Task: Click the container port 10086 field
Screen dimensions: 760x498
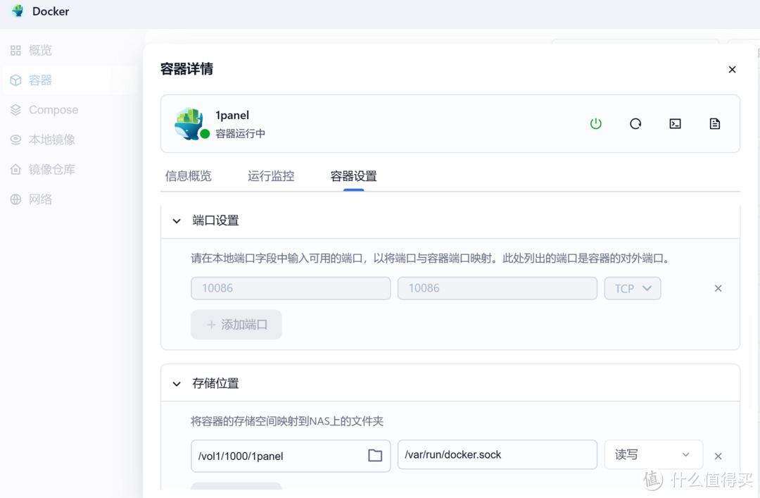Action: pos(498,288)
